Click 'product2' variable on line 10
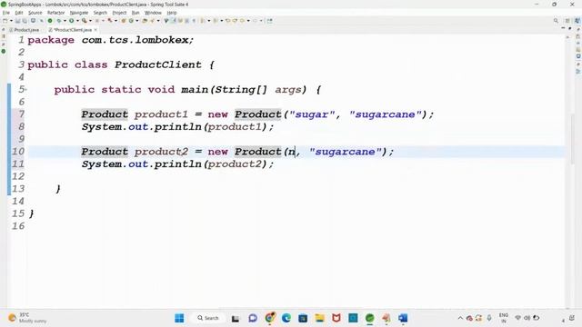Image resolution: width=582 pixels, height=327 pixels. tap(161, 152)
